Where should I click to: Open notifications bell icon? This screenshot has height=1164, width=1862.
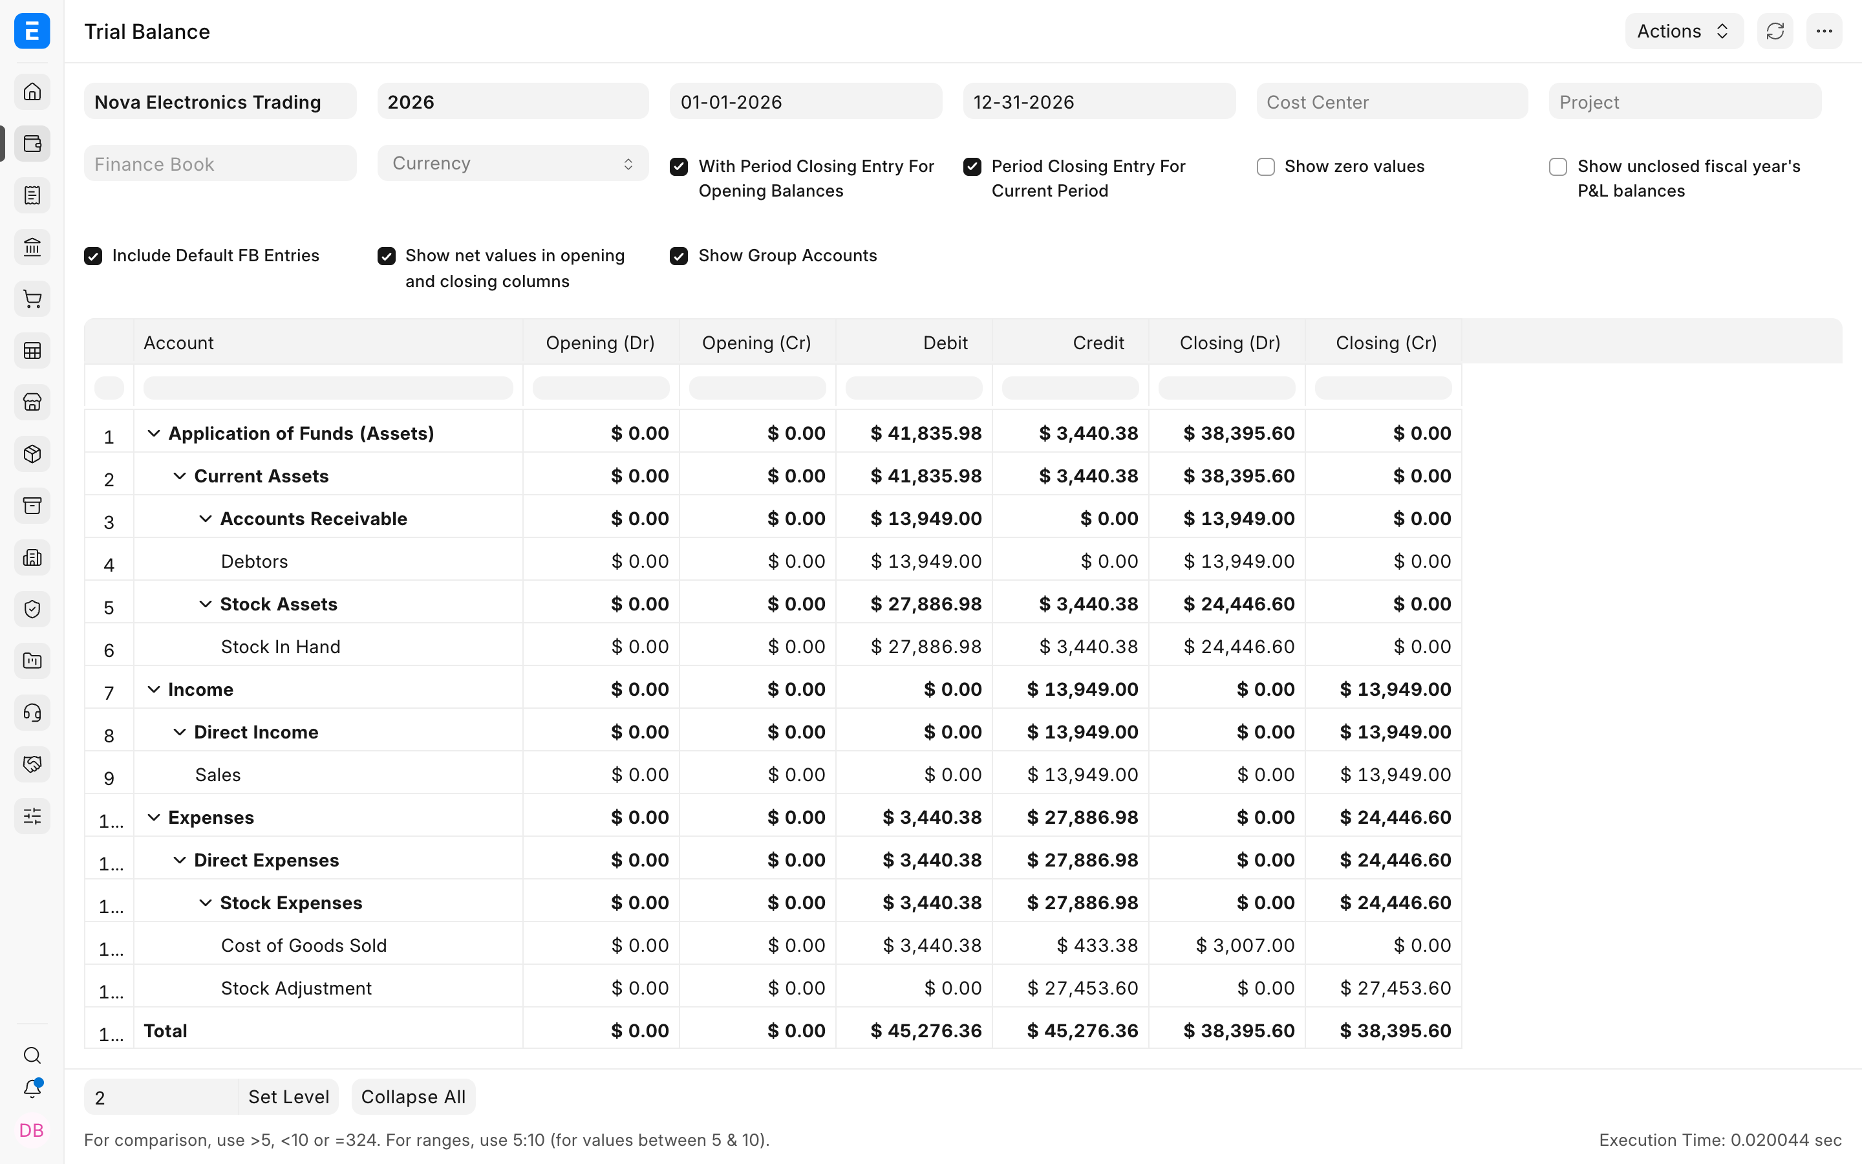click(32, 1088)
